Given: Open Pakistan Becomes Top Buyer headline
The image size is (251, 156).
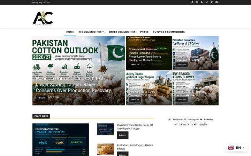Looking at the screenshot, I should coord(190,59).
